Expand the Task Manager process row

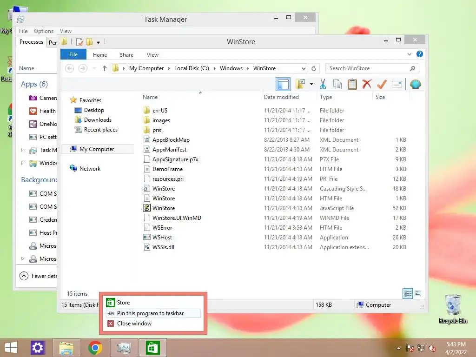pyautogui.click(x=22, y=150)
